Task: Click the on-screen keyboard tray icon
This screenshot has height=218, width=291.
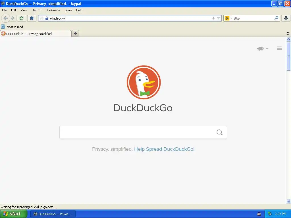Action: 259,214
